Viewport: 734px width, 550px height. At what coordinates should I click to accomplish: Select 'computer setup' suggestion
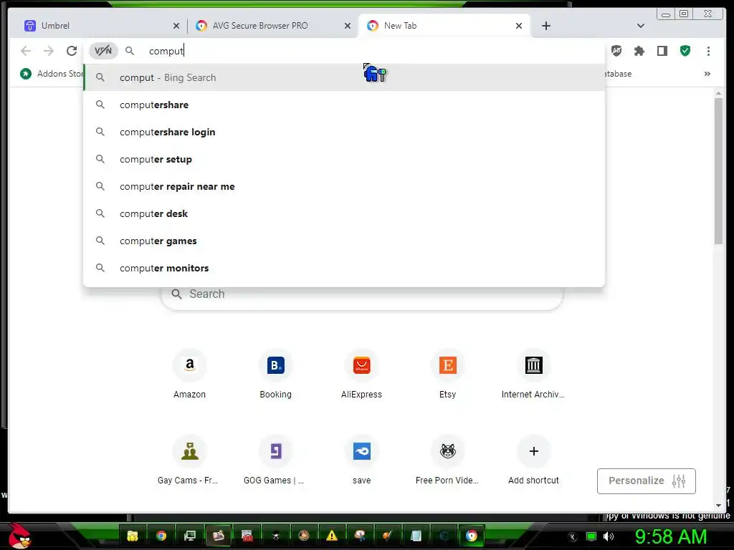pyautogui.click(x=344, y=159)
